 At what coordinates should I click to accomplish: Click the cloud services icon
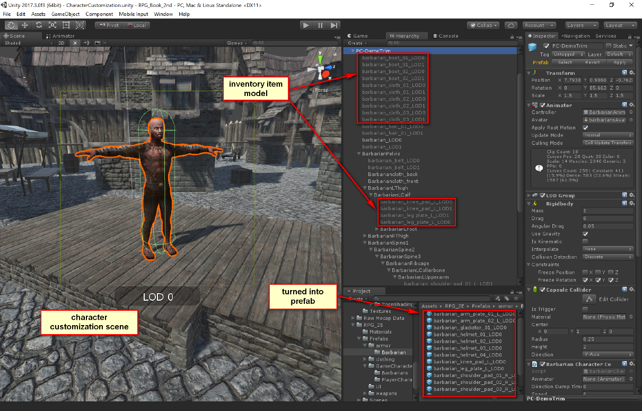click(x=511, y=25)
